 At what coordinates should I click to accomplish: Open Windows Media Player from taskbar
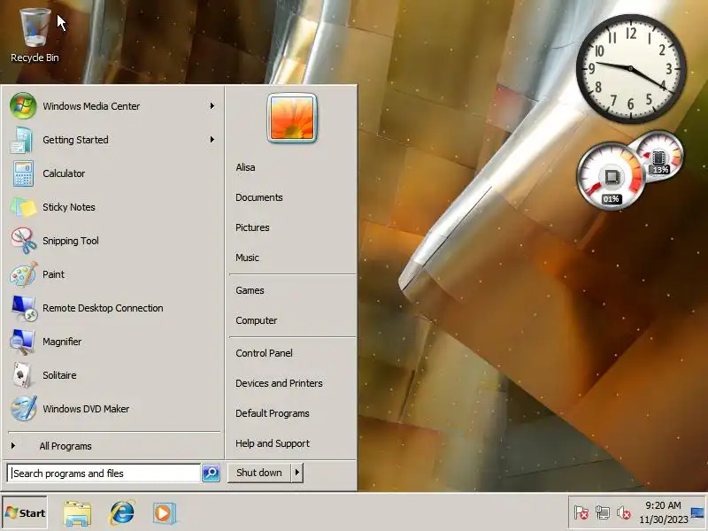click(x=164, y=513)
